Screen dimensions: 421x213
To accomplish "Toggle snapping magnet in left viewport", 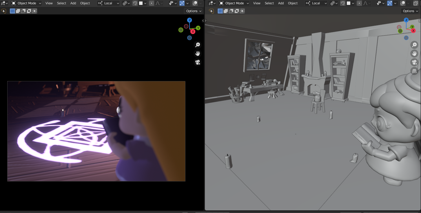I will coord(135,3).
